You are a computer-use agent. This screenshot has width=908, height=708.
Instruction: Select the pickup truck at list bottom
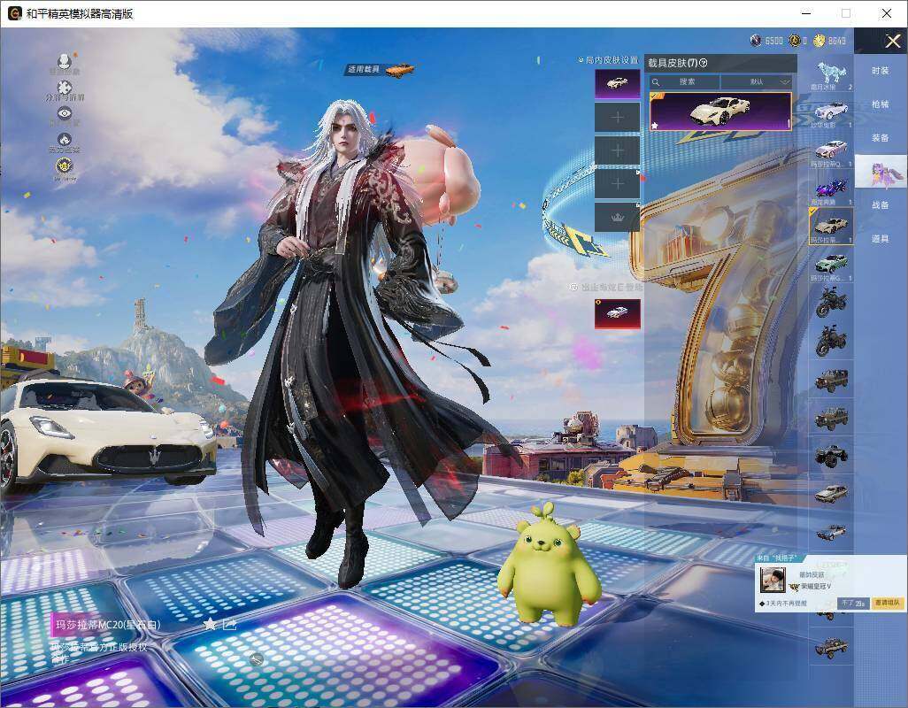pyautogui.click(x=831, y=647)
